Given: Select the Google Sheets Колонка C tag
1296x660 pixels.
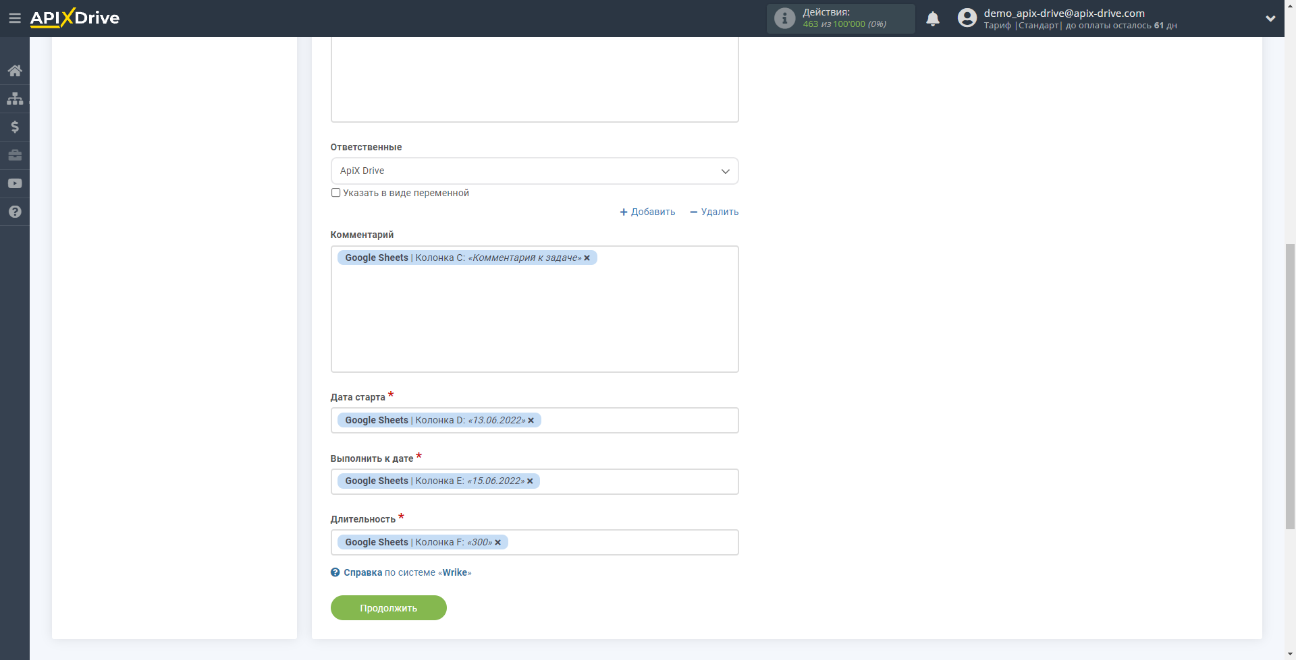Looking at the screenshot, I should 467,258.
